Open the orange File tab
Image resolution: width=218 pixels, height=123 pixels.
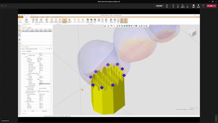pyautogui.click(x=20, y=17)
